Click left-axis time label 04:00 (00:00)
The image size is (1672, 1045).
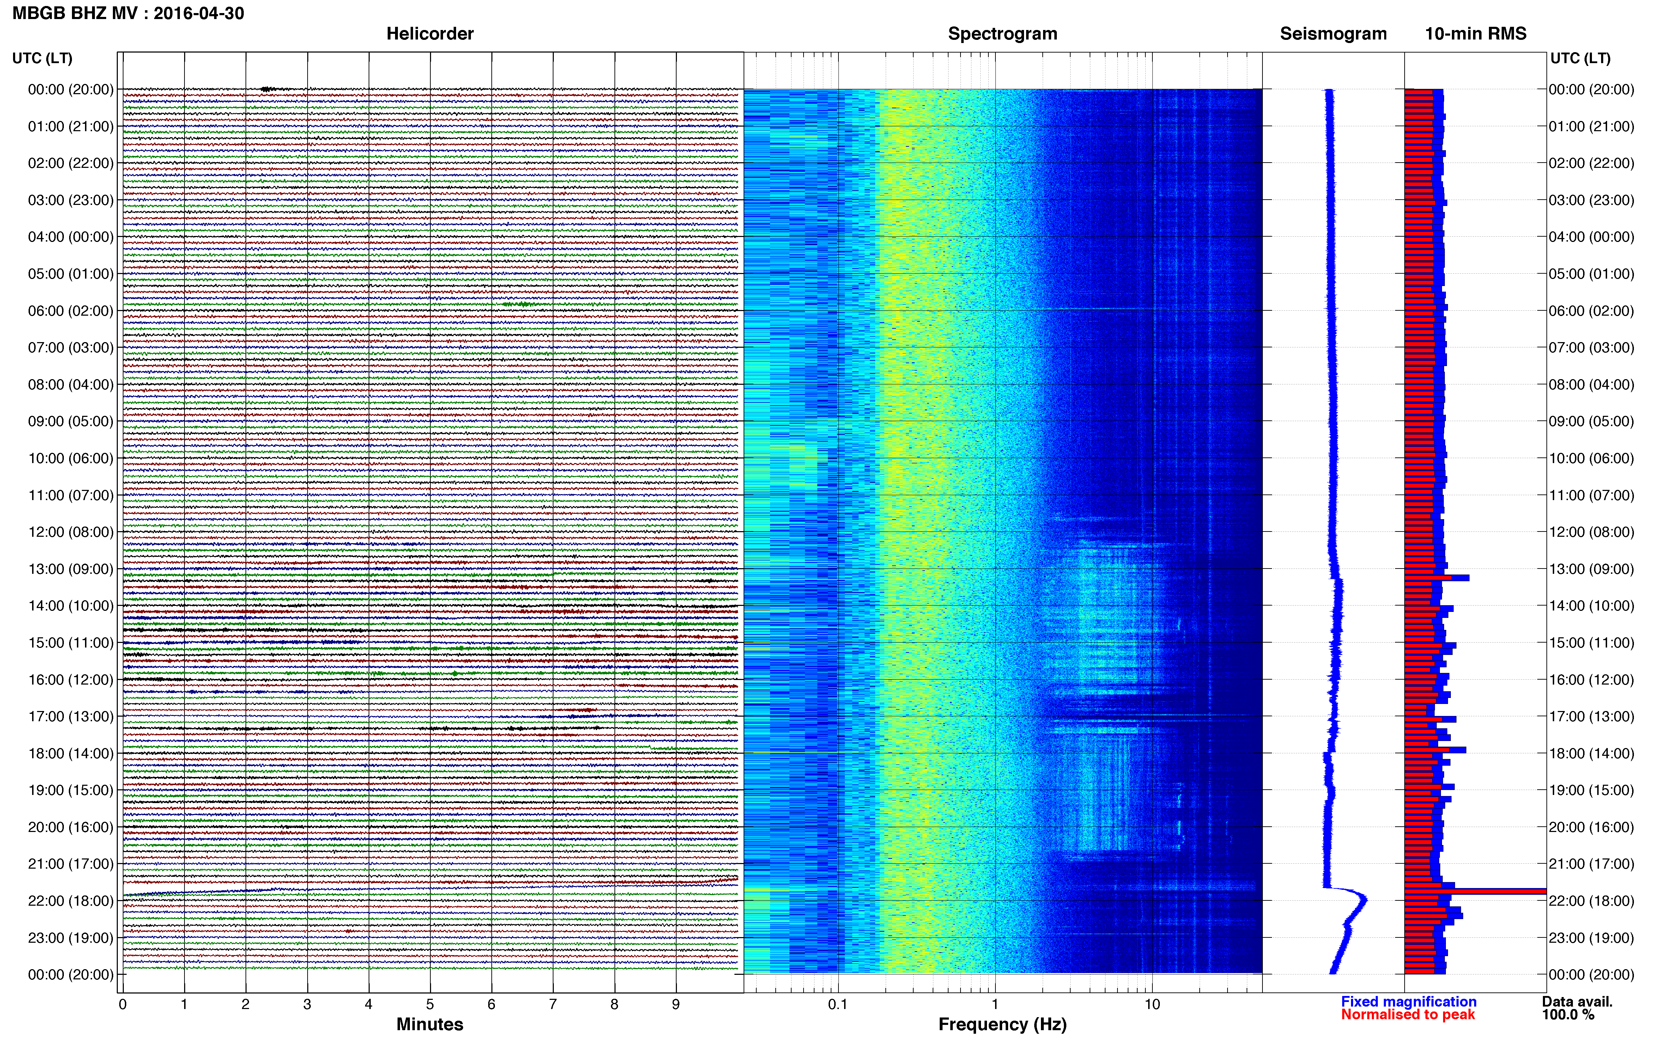pos(71,237)
